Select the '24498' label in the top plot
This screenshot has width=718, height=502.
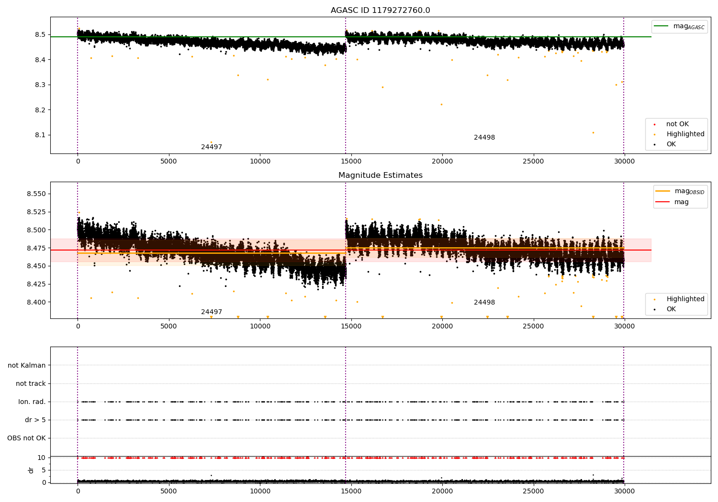(x=484, y=138)
